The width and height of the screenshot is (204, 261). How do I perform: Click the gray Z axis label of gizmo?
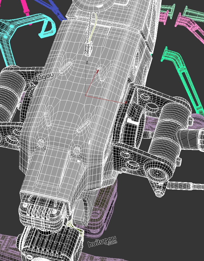click(x=87, y=62)
